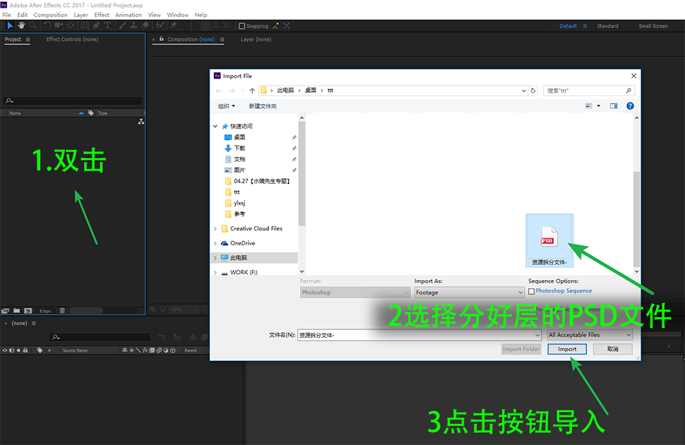The width and height of the screenshot is (685, 445).
Task: Toggle the eye video visibility column
Action: pyautogui.click(x=5, y=351)
